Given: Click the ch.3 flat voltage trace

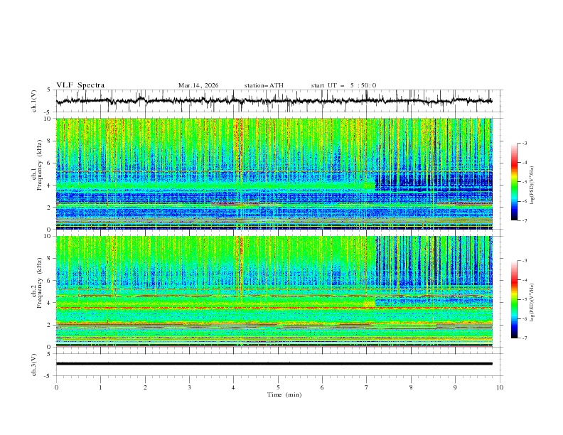Looking at the screenshot, I should pyautogui.click(x=274, y=364).
